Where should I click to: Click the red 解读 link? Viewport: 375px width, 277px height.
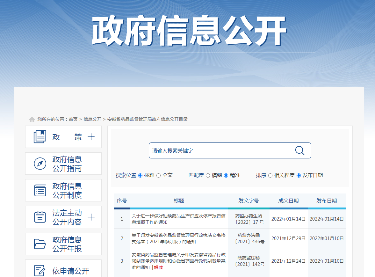tap(158, 267)
